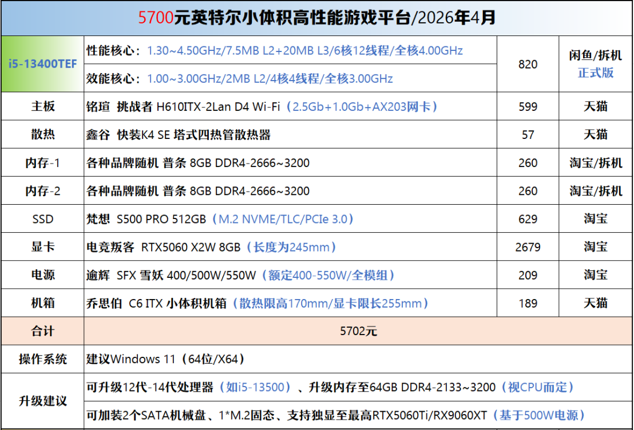
Task: Click the 逾辉 SFX 雪妖 power supply cell
Action: coord(290,275)
